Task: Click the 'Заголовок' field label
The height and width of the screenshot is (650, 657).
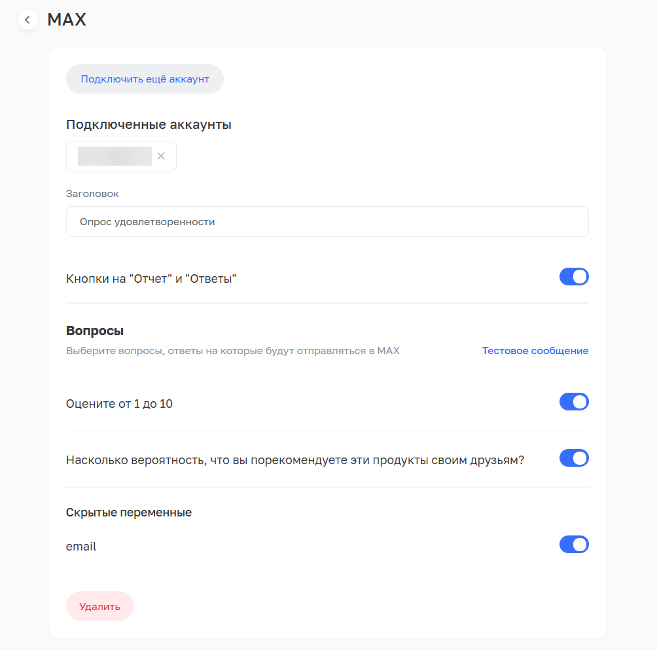Action: [92, 194]
